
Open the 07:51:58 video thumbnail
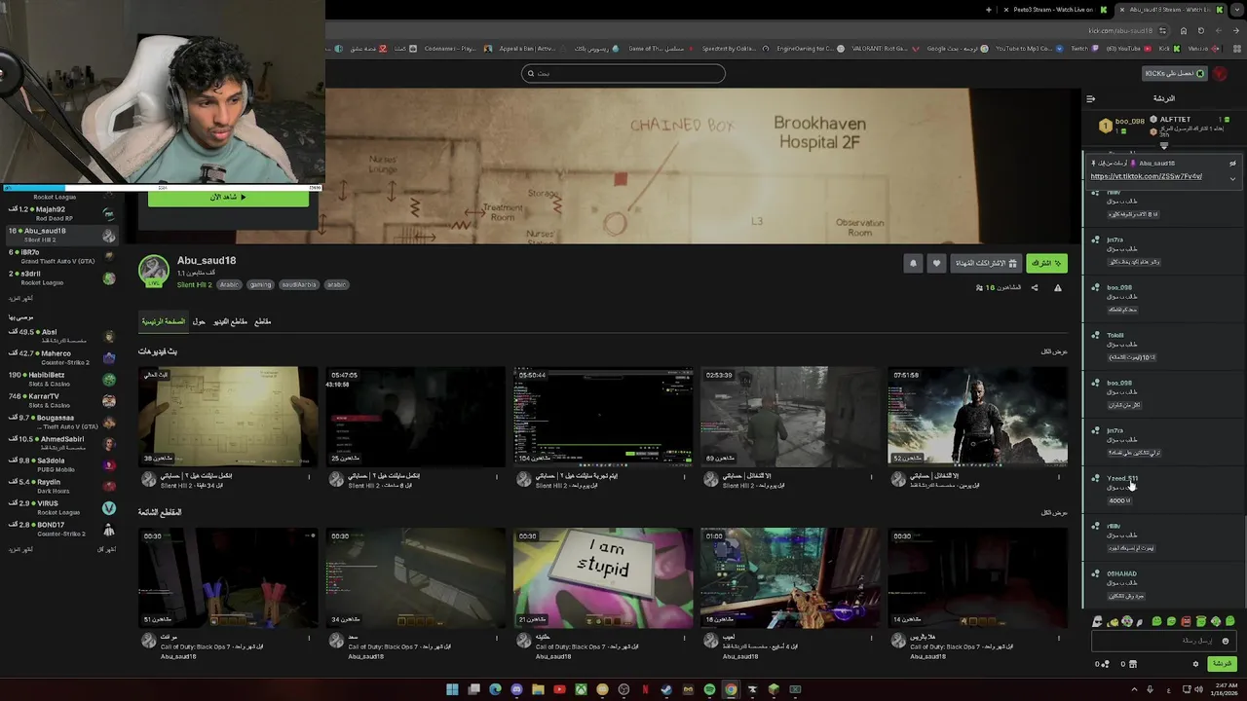click(977, 417)
